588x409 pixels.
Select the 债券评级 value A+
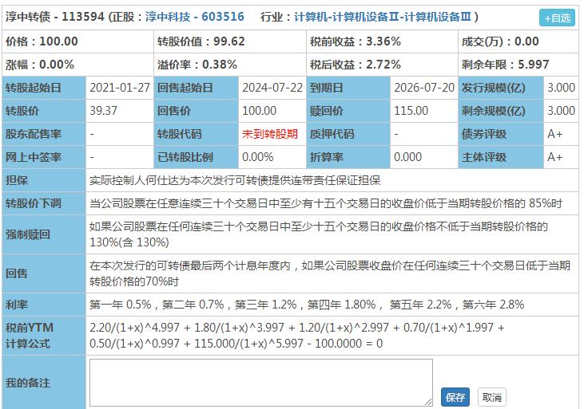tap(555, 134)
